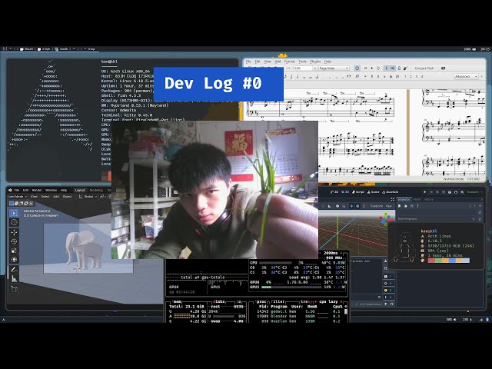Open MuseScore's Help menu
The height and width of the screenshot is (369, 492).
(x=327, y=61)
